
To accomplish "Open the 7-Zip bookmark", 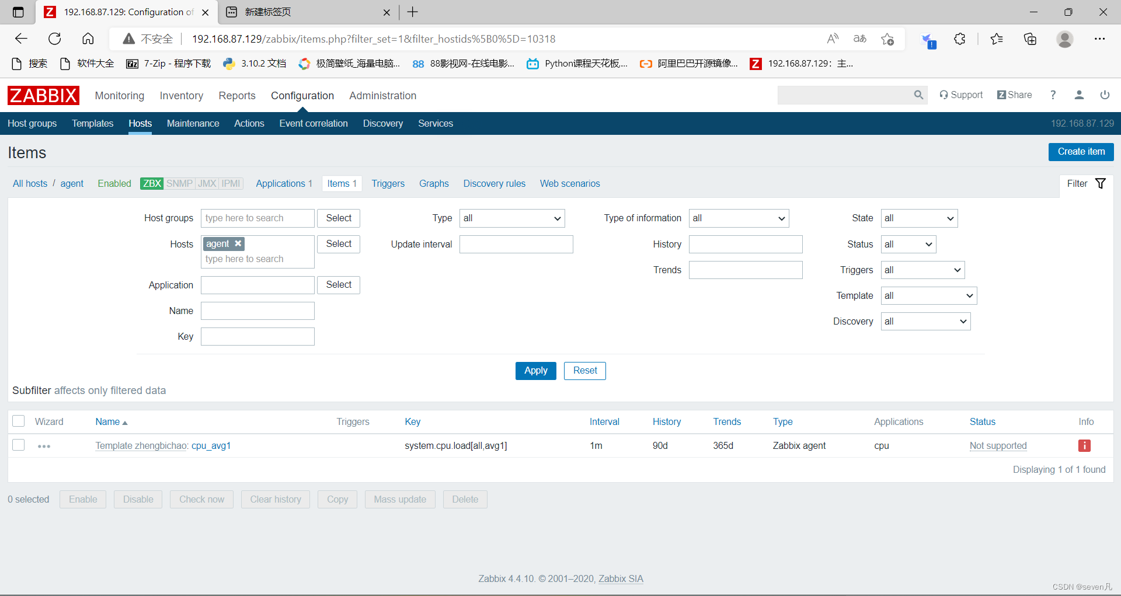I will tap(169, 64).
